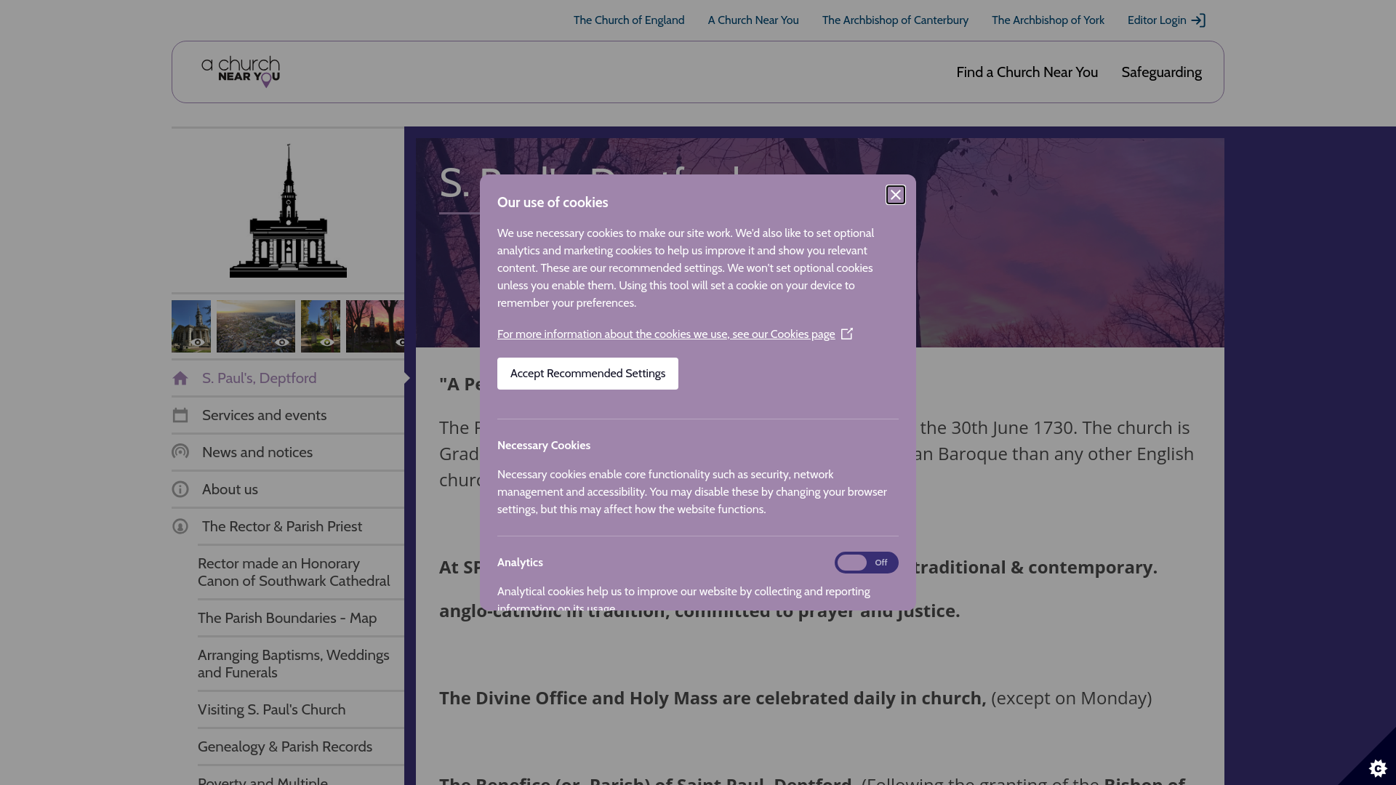The width and height of the screenshot is (1396, 785).
Task: Select S. Paul's, Deptford in sidebar
Action: point(288,378)
